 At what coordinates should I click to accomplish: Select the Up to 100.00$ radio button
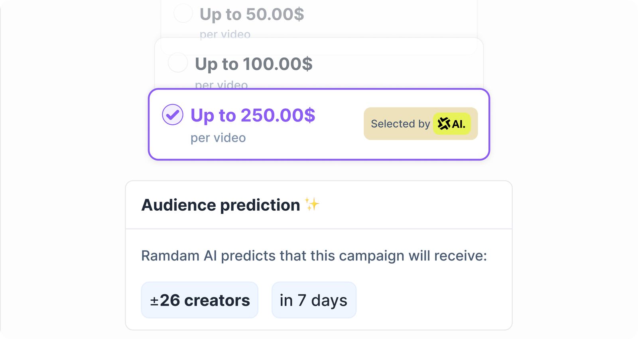coord(177,63)
